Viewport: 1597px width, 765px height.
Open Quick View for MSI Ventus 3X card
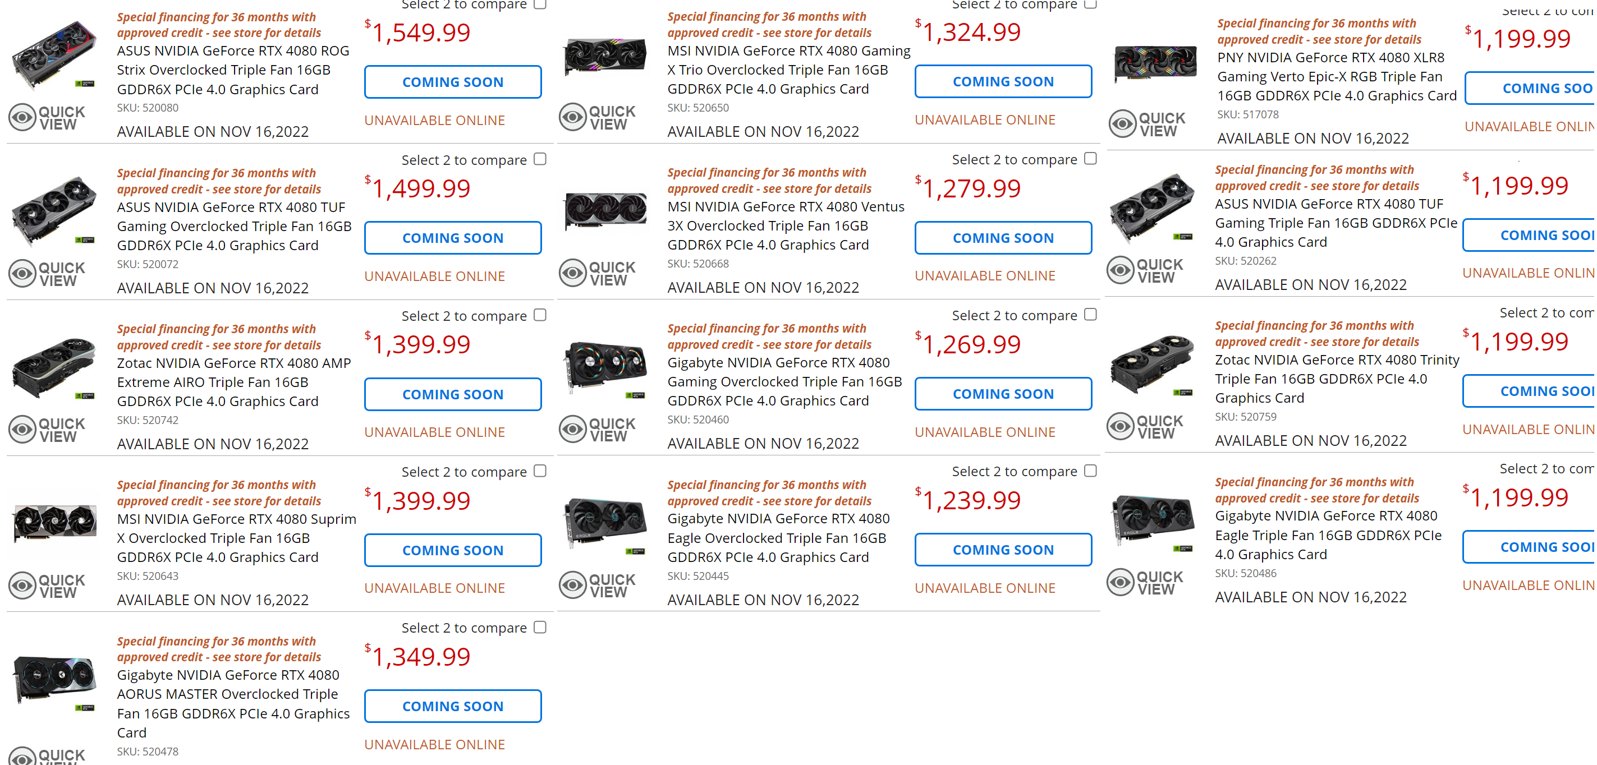pyautogui.click(x=598, y=273)
